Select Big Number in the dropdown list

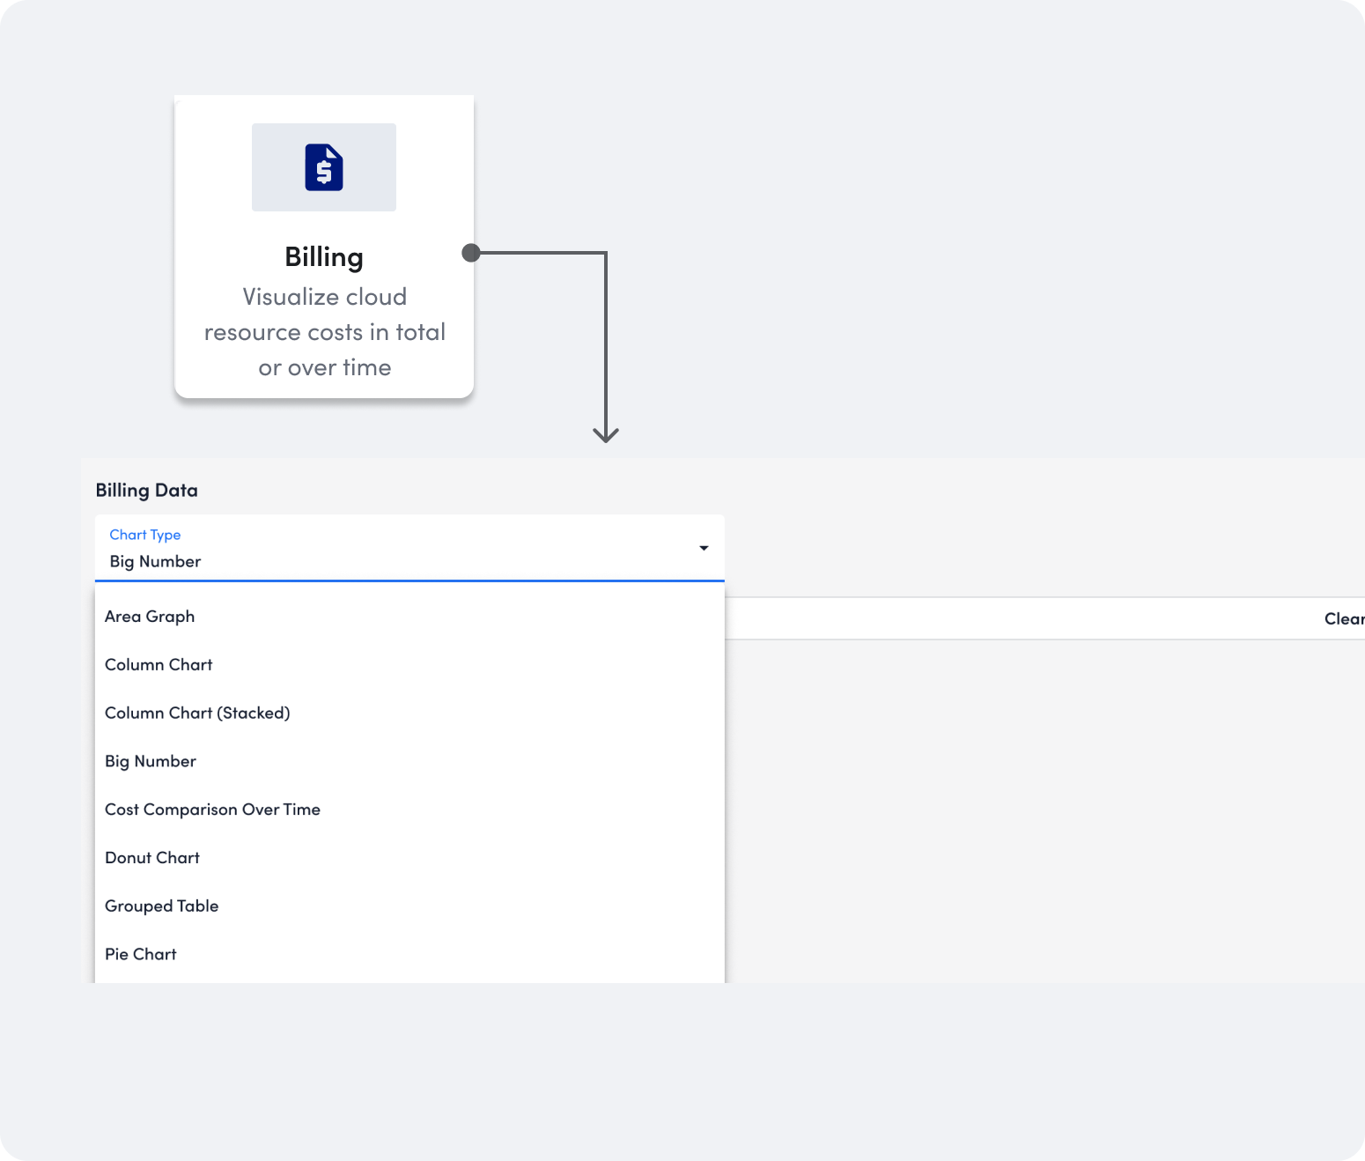(409, 761)
